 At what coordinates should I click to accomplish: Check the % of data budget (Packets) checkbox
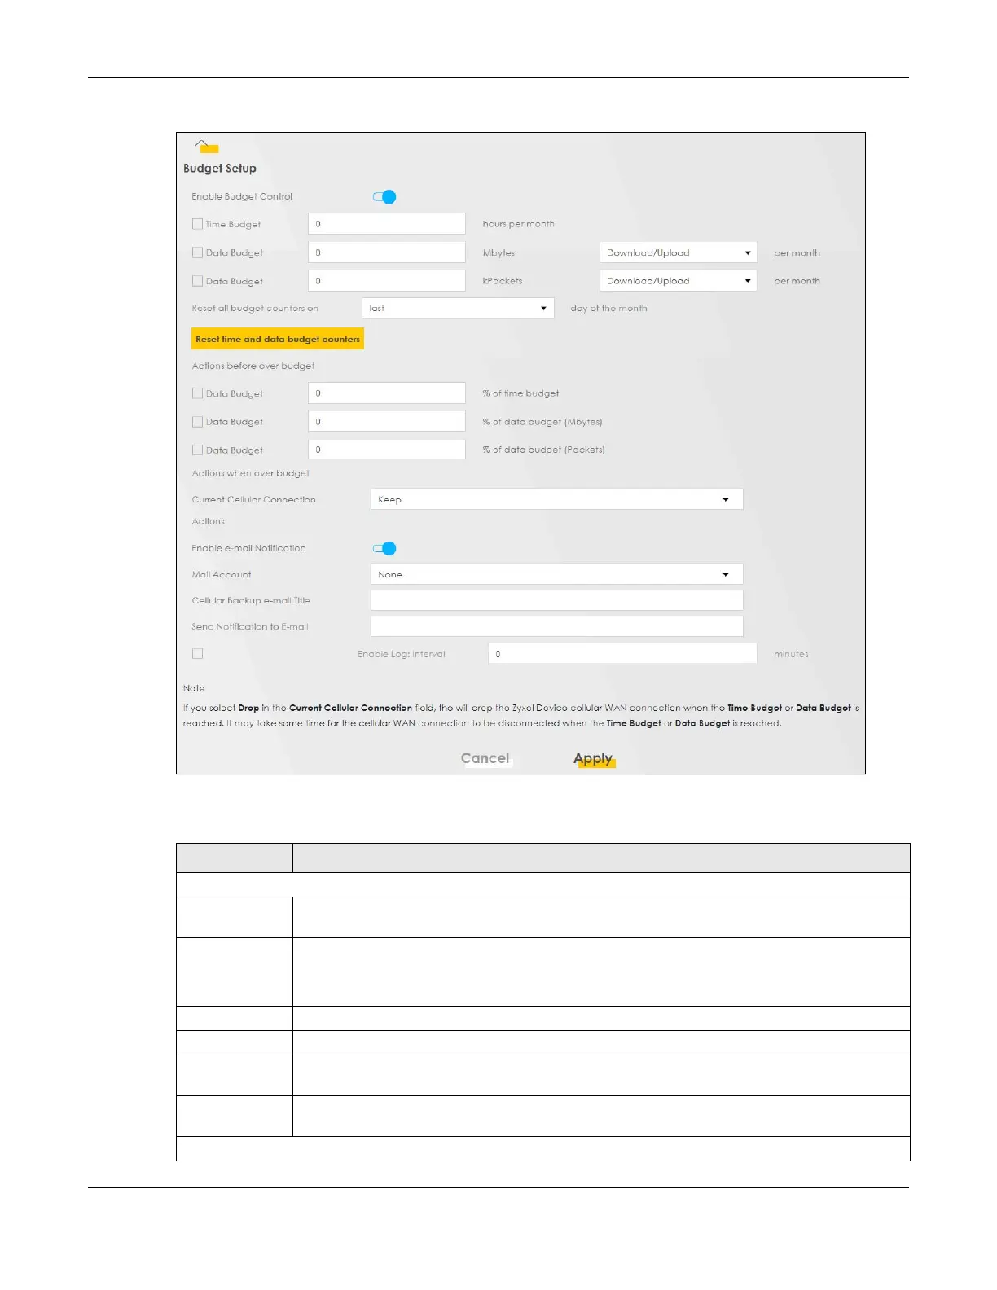(x=197, y=450)
